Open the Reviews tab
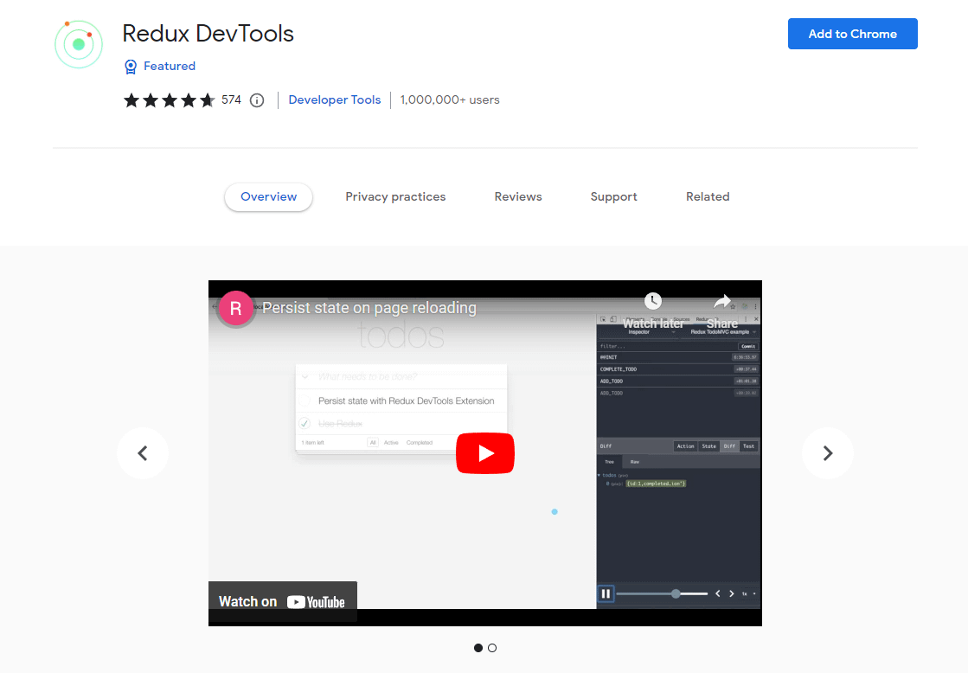 [518, 197]
